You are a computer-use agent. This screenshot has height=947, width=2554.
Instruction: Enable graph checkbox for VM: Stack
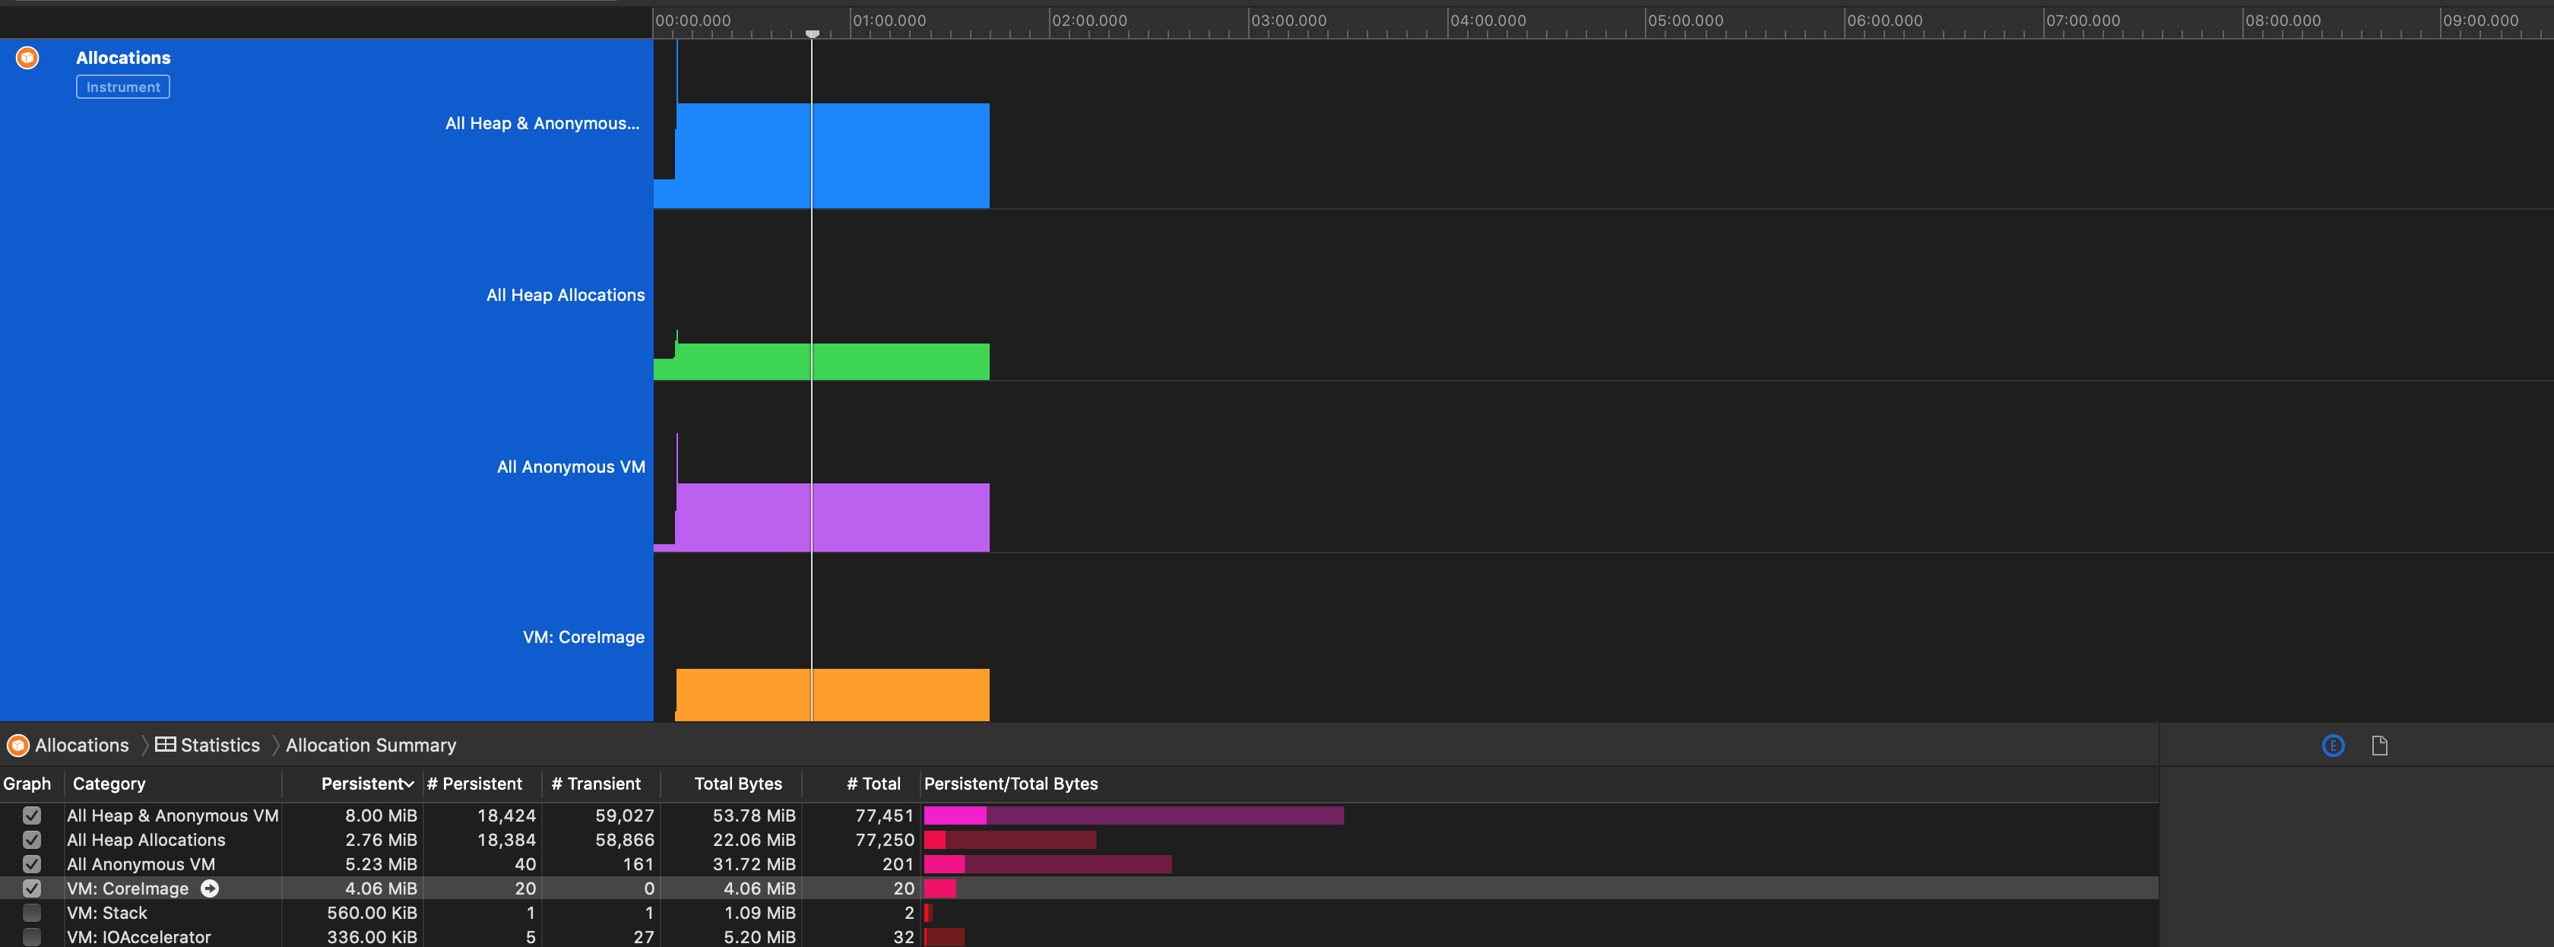(32, 912)
